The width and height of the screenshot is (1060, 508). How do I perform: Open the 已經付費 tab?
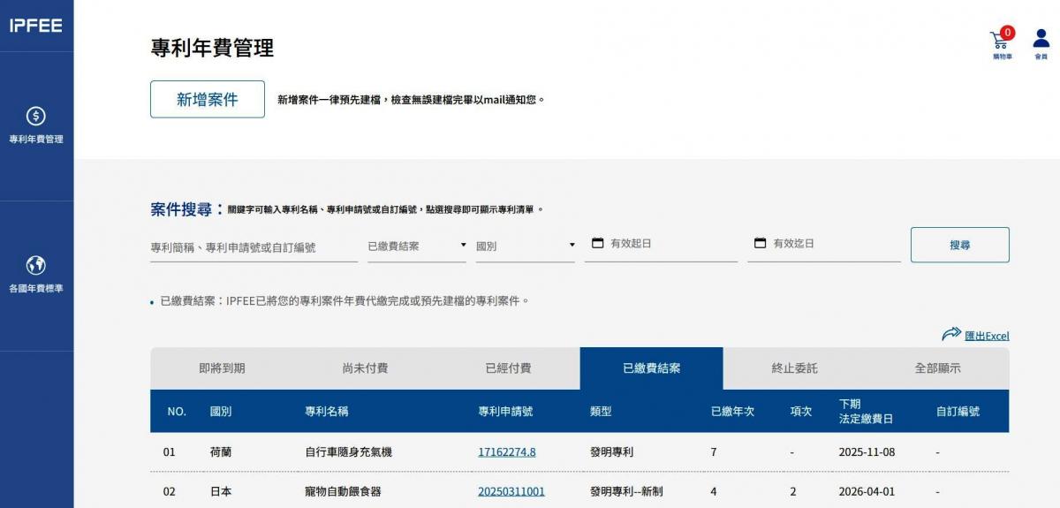click(x=508, y=368)
